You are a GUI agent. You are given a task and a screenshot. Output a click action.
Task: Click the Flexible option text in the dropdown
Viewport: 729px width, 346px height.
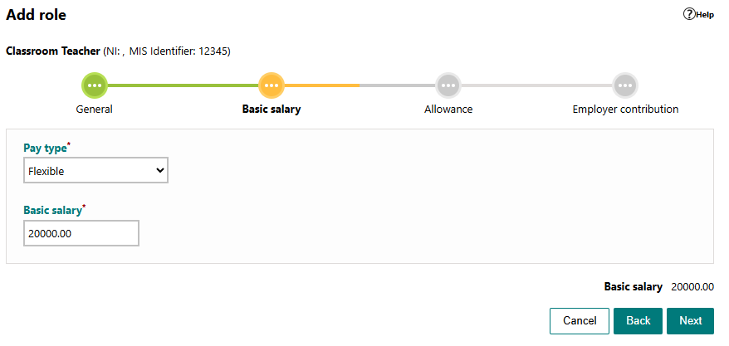pyautogui.click(x=46, y=171)
